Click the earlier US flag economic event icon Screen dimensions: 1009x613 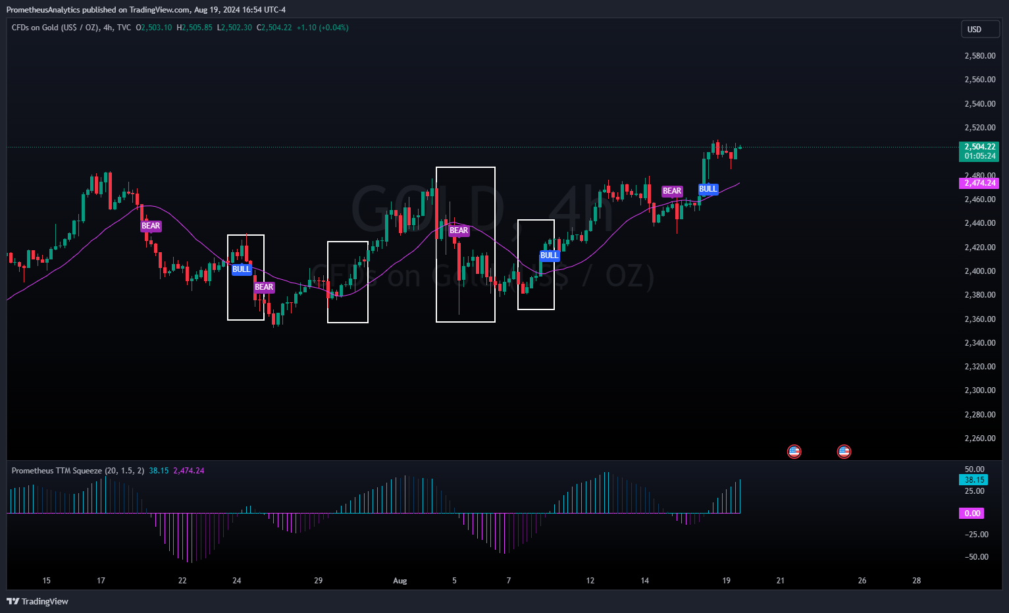794,452
